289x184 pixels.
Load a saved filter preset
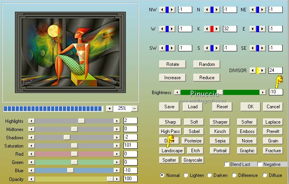[193, 107]
